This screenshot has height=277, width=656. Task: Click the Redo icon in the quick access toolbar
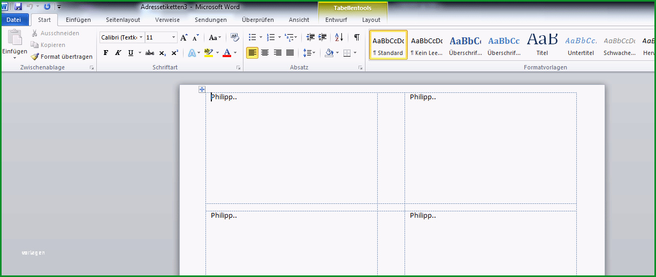coord(47,6)
